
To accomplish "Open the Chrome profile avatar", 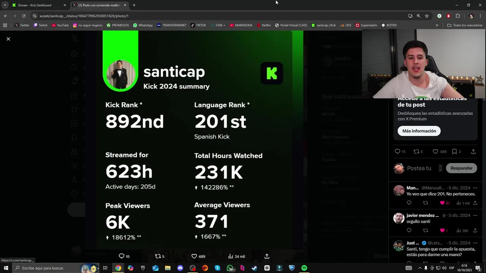I will click(x=471, y=16).
